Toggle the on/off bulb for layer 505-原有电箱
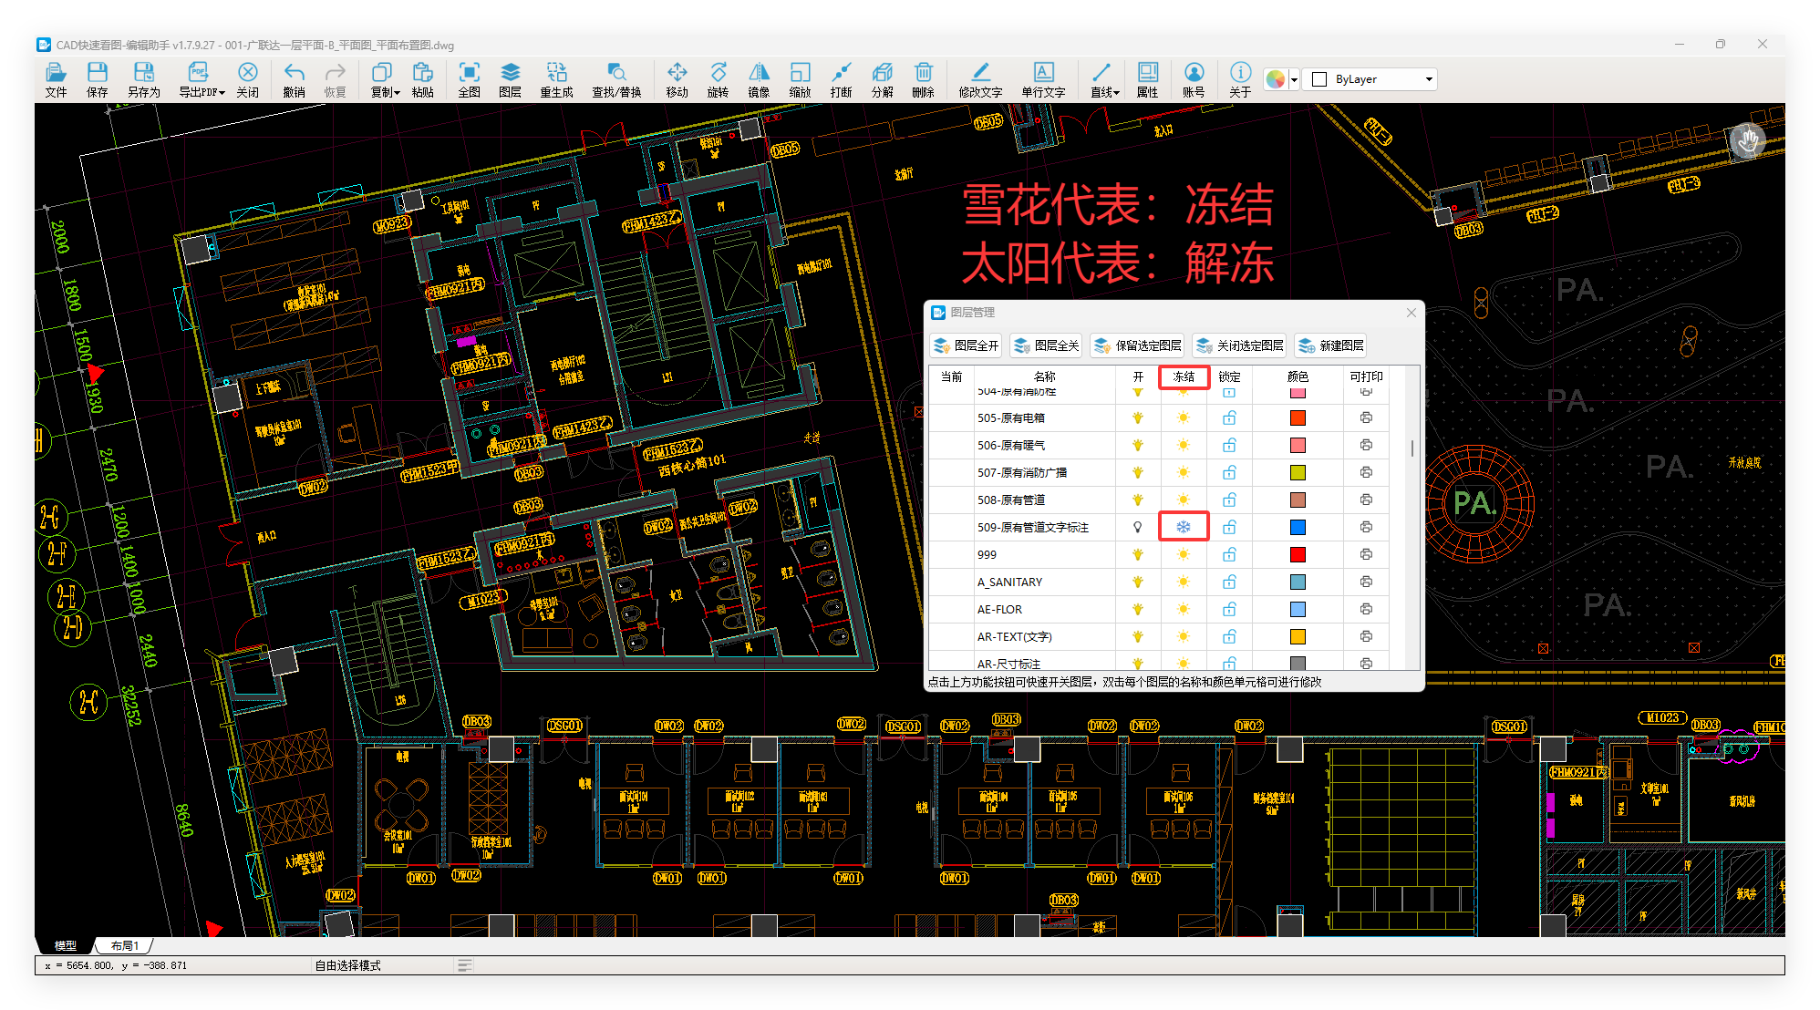This screenshot has height=1010, width=1820. 1137,417
